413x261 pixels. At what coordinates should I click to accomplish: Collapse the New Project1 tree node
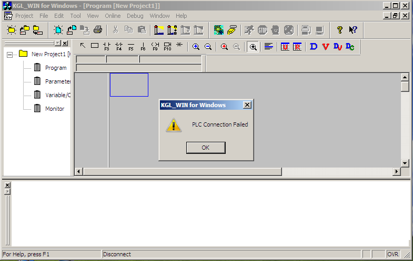10,55
